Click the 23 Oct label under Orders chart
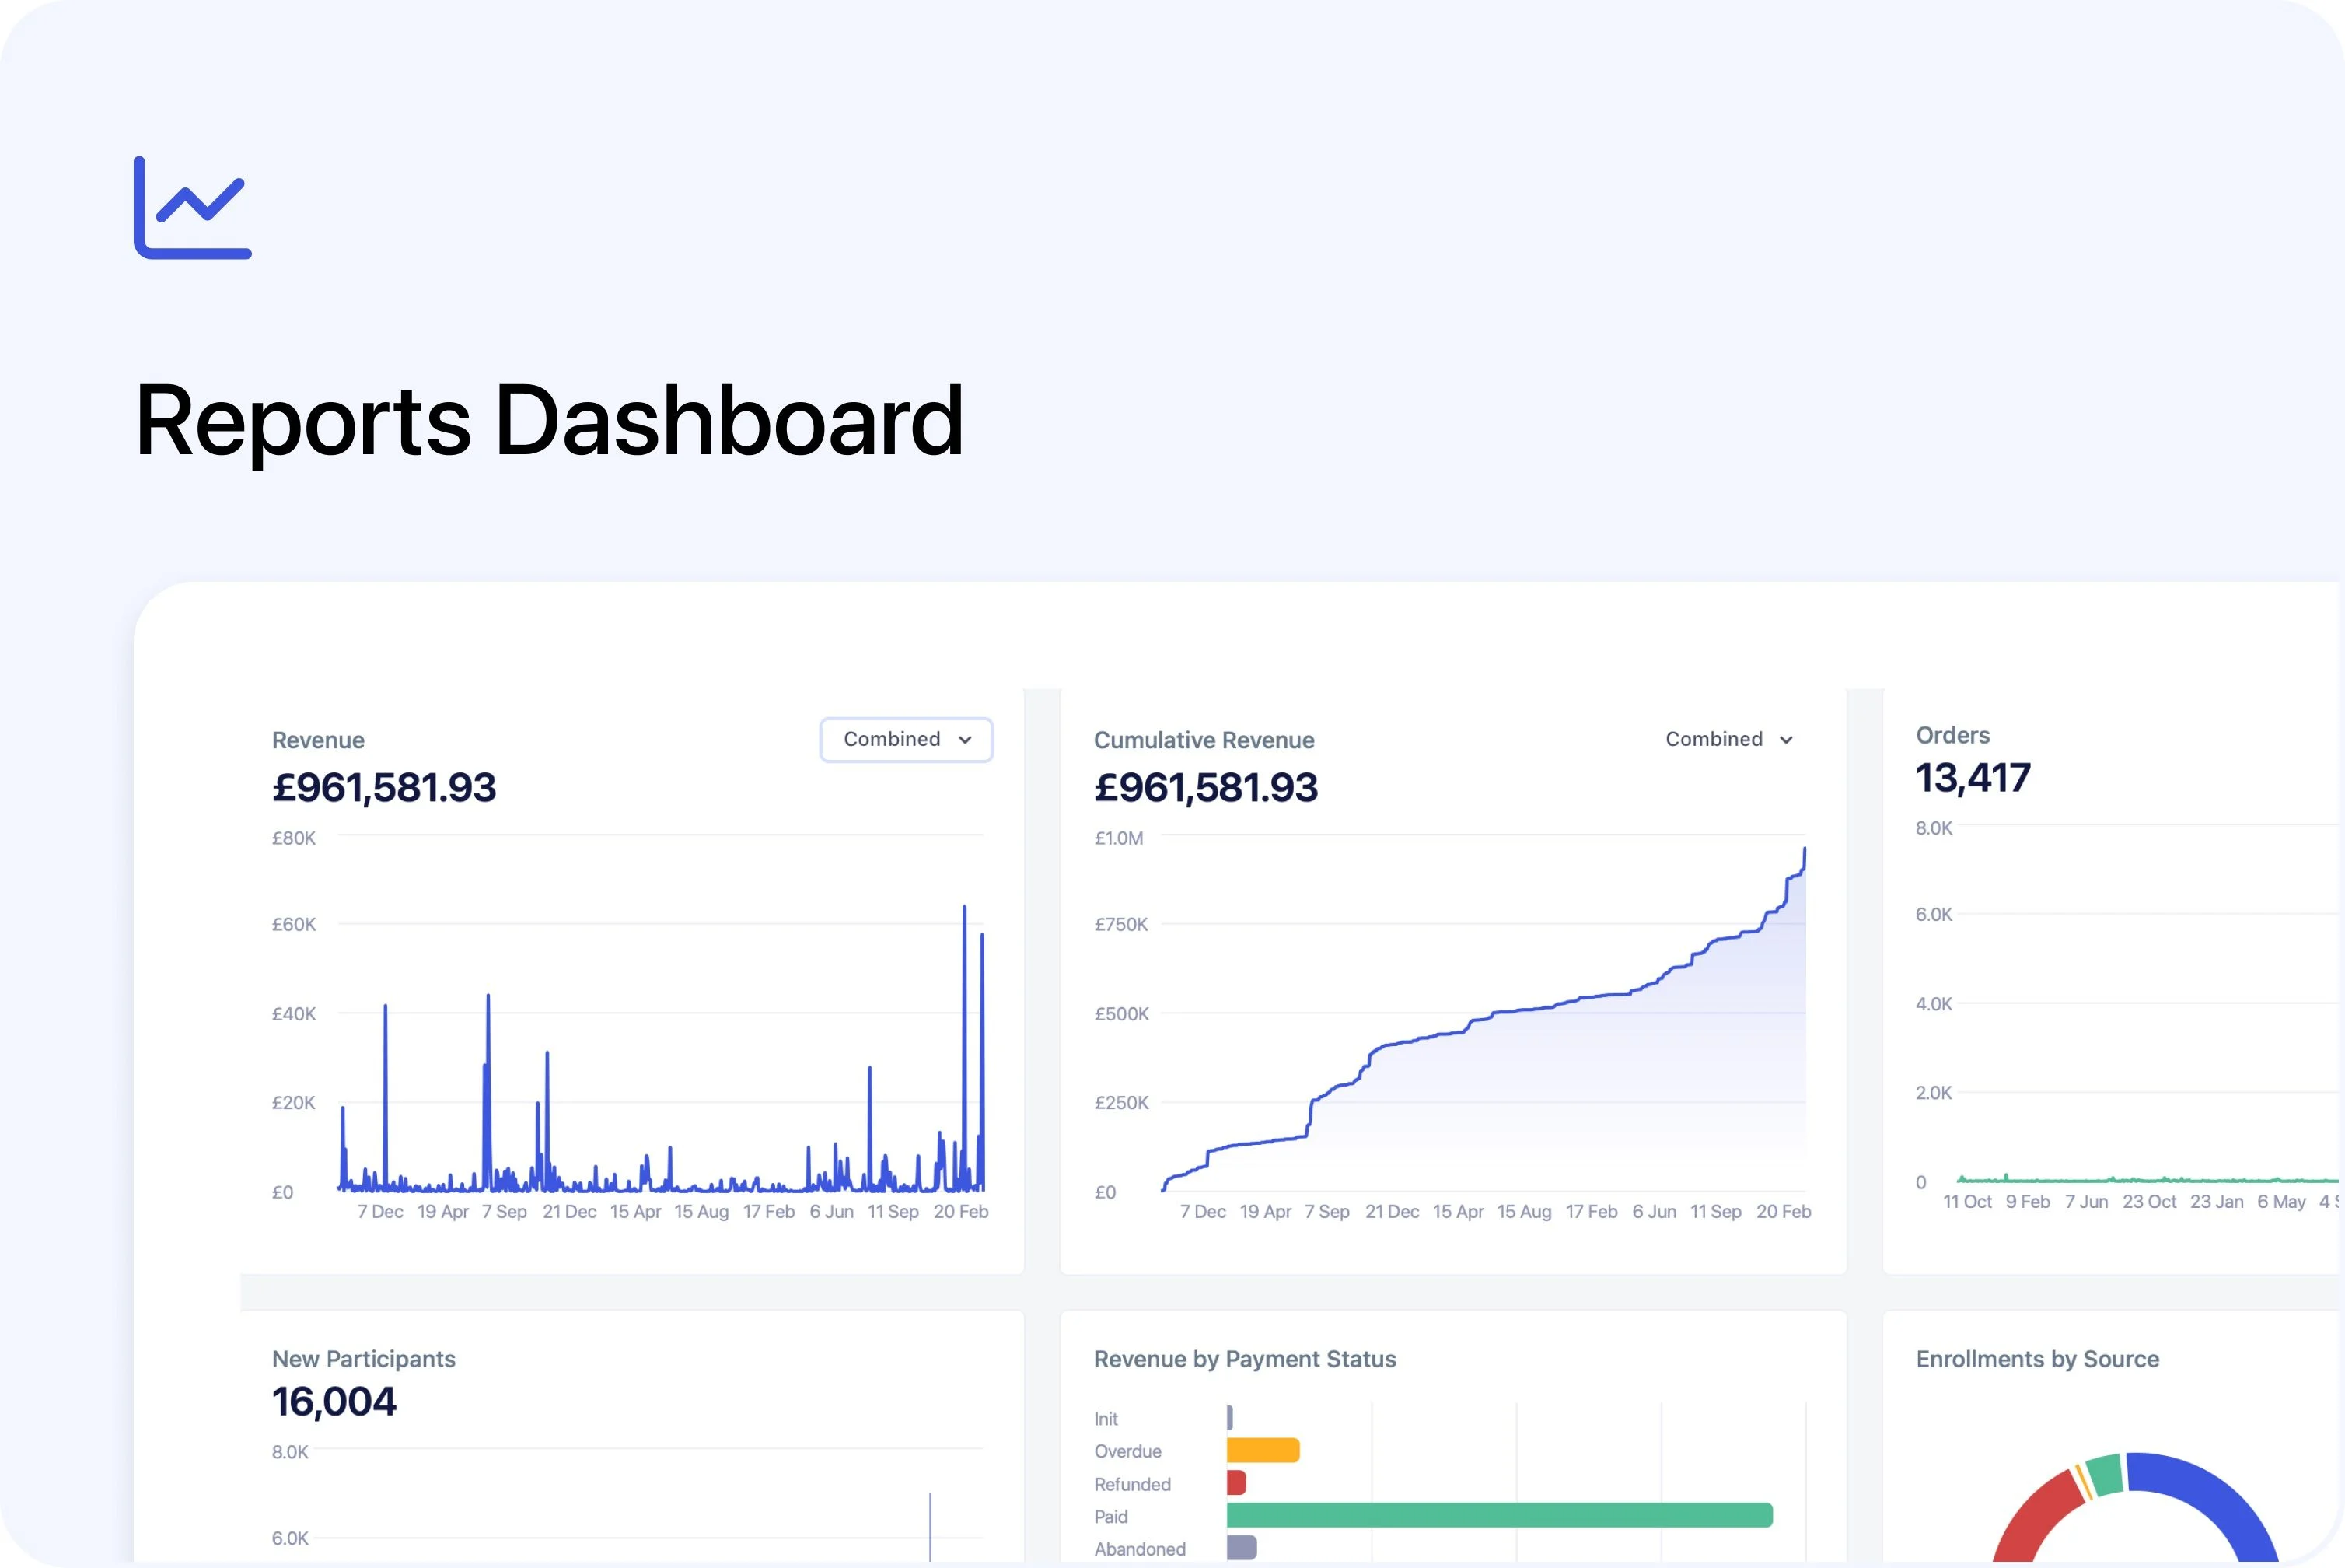This screenshot has width=2345, height=1568. coord(2149,1201)
